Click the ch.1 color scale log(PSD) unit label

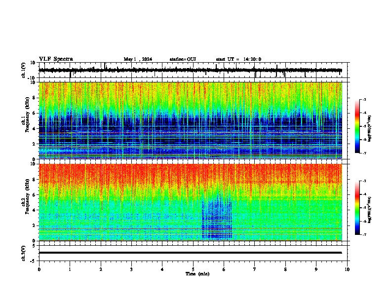pos(370,128)
